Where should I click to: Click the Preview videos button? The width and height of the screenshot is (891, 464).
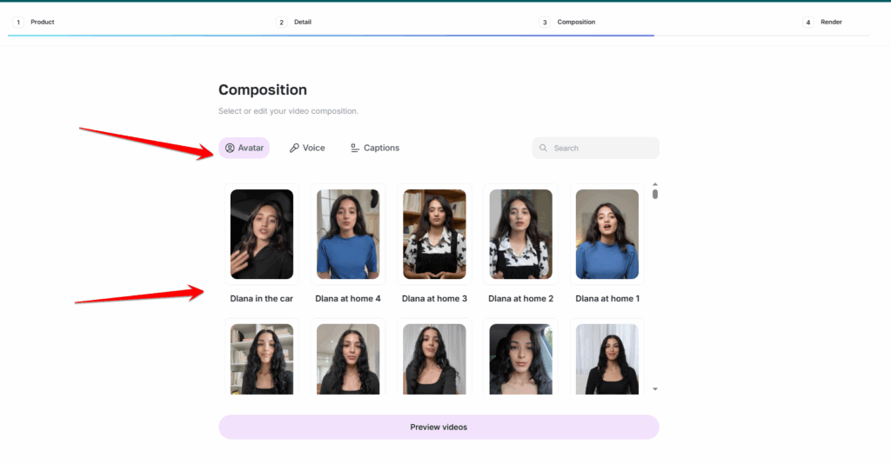439,428
